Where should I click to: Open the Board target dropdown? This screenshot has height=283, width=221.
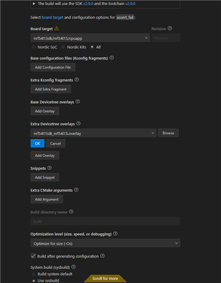pyautogui.click(x=90, y=38)
